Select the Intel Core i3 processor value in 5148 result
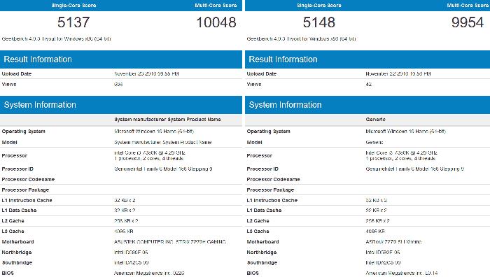 pos(401,155)
